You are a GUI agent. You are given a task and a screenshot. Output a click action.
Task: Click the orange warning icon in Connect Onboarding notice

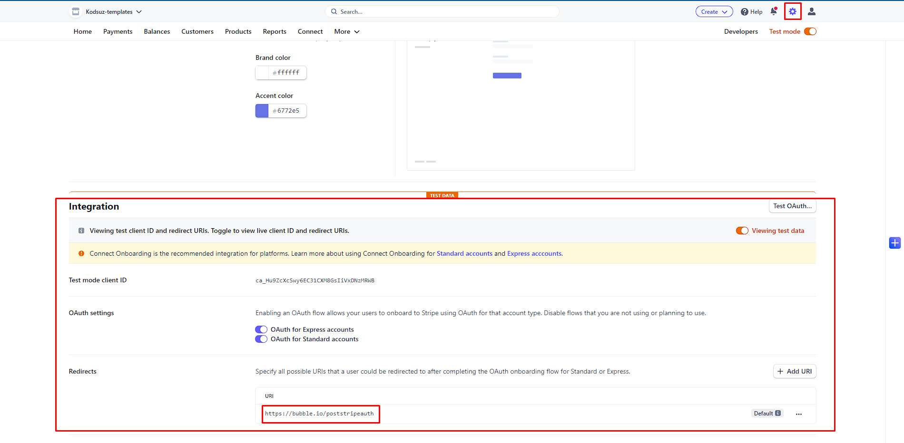[x=81, y=253]
